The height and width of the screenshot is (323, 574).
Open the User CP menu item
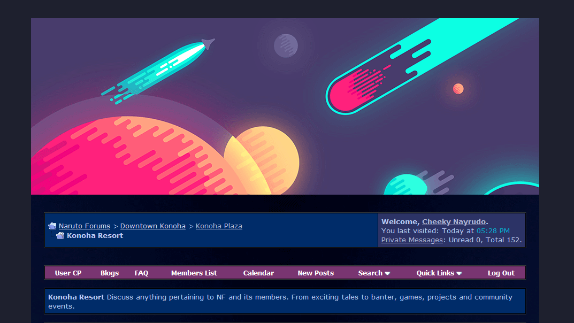(68, 273)
